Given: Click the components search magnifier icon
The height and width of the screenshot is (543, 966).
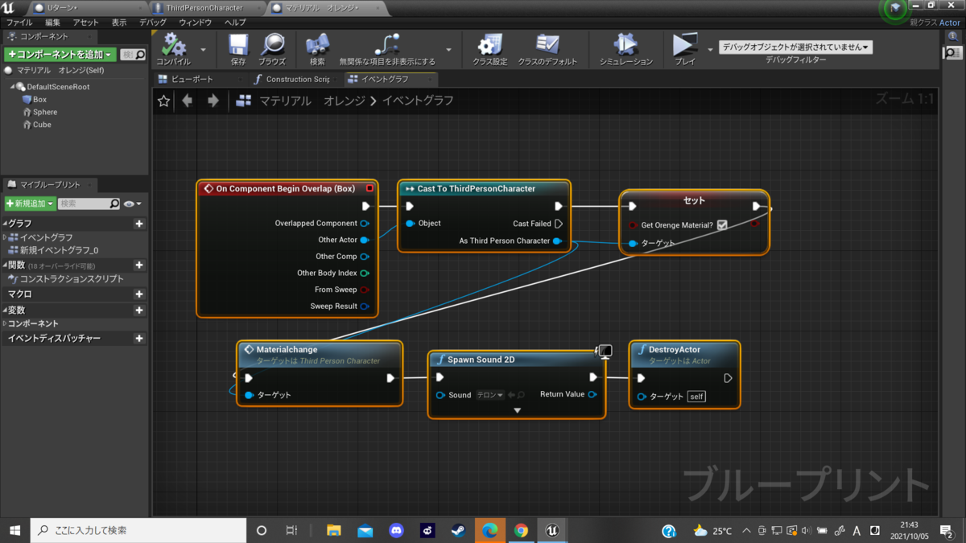Looking at the screenshot, I should [140, 55].
